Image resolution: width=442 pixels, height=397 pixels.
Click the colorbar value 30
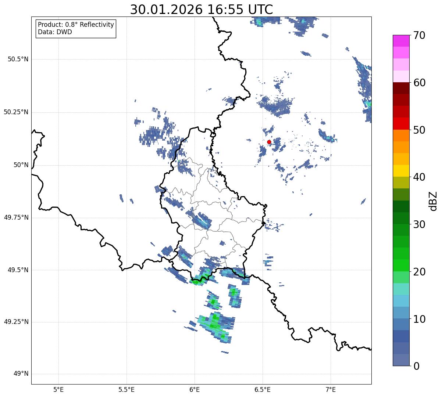[x=419, y=224]
